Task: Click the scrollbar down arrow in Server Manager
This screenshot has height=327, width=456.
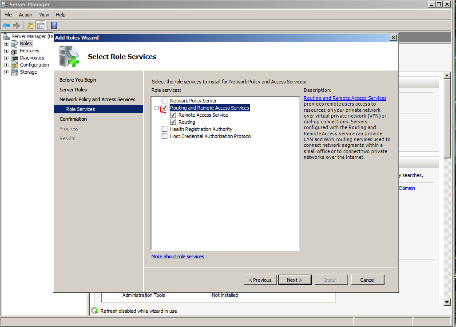Action: click(447, 302)
